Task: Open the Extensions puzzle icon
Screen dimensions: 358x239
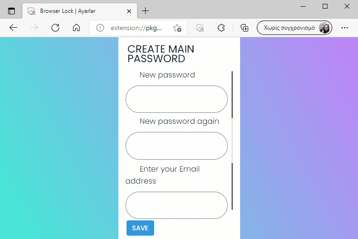Action: click(221, 28)
